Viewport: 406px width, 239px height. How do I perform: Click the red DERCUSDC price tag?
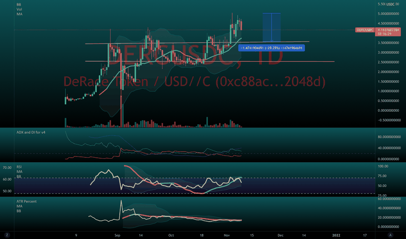point(365,30)
